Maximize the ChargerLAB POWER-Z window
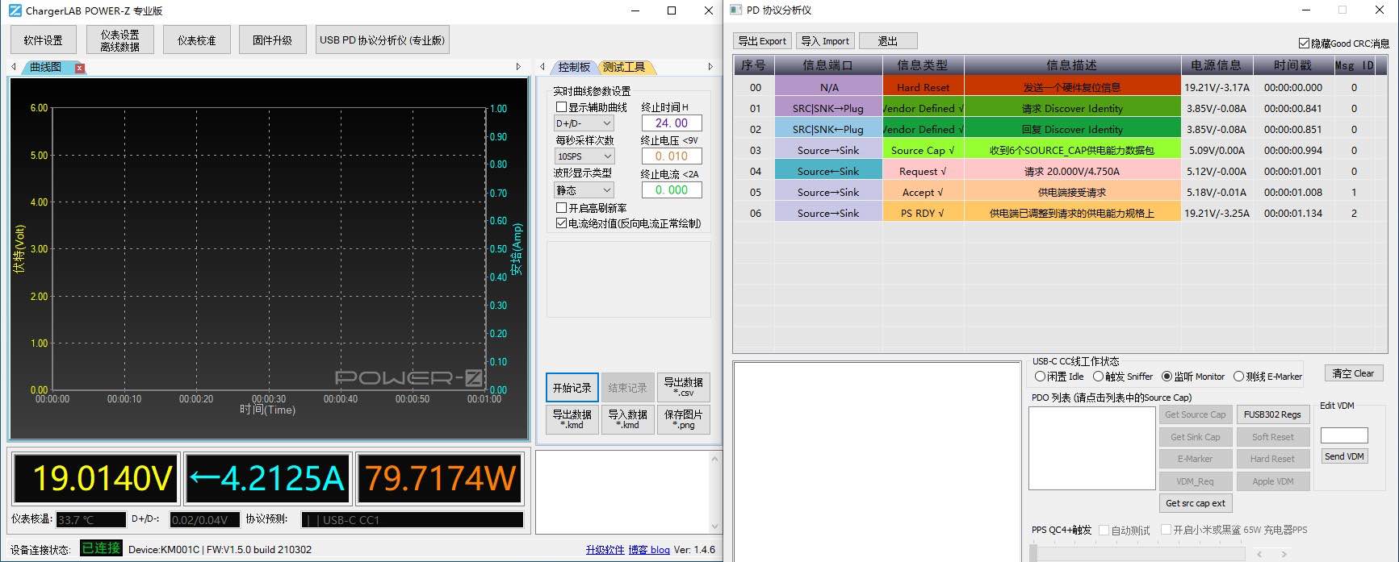The height and width of the screenshot is (562, 1399). click(x=672, y=10)
